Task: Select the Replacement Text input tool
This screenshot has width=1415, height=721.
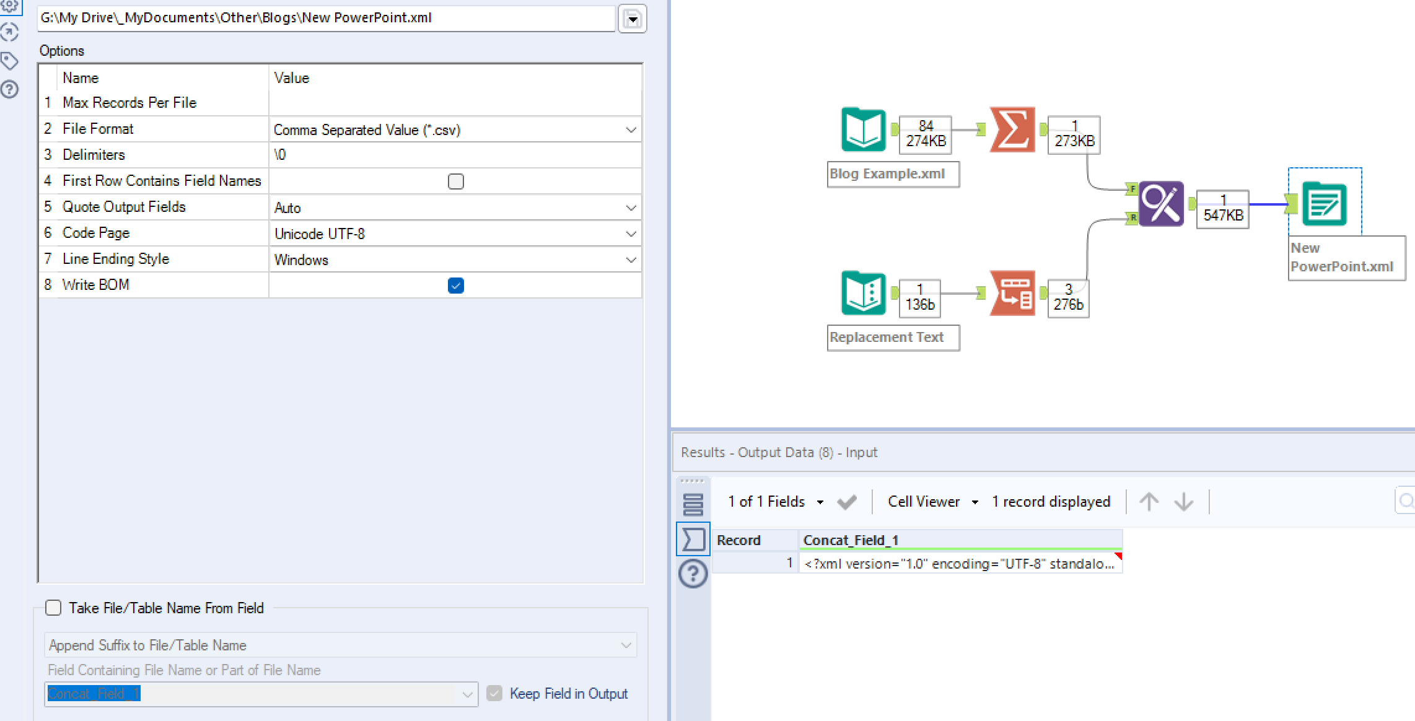Action: (x=863, y=293)
